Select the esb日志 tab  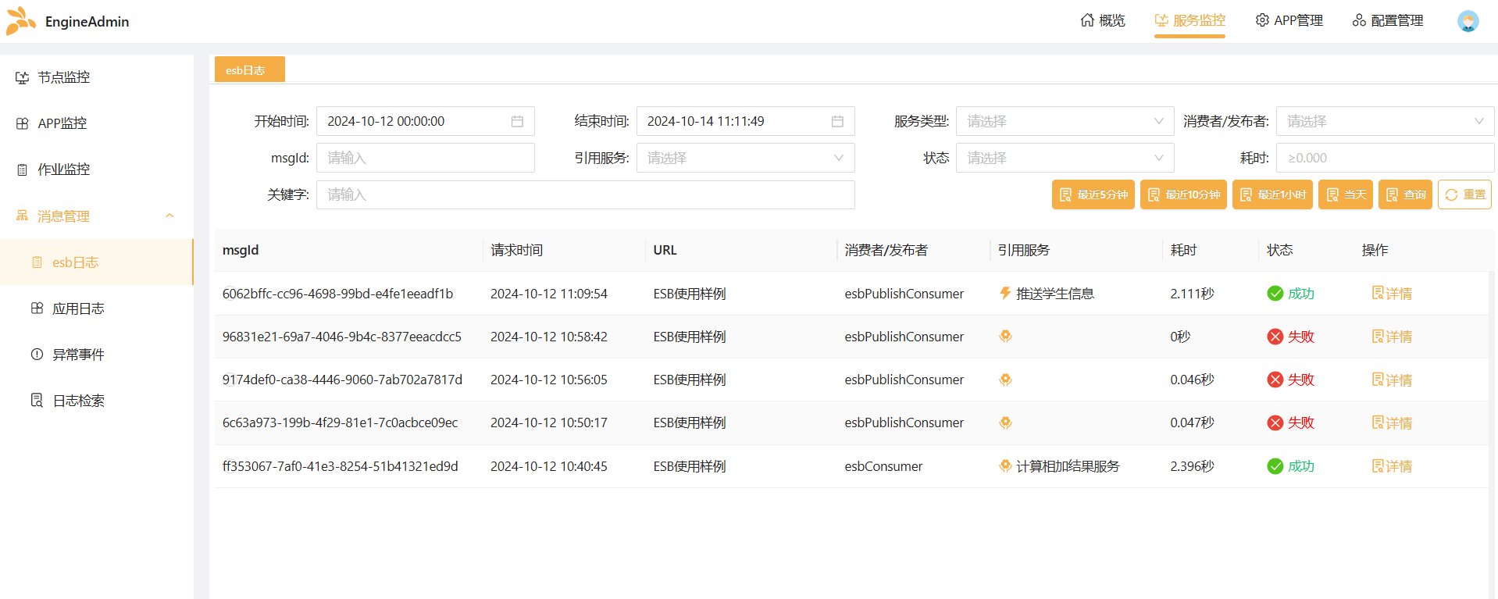[249, 70]
